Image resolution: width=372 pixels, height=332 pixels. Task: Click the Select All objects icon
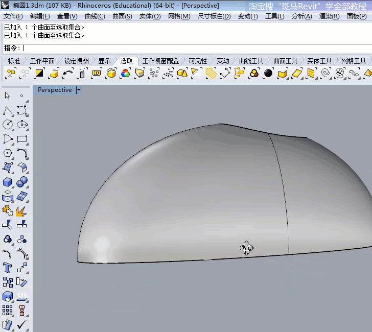pos(11,73)
